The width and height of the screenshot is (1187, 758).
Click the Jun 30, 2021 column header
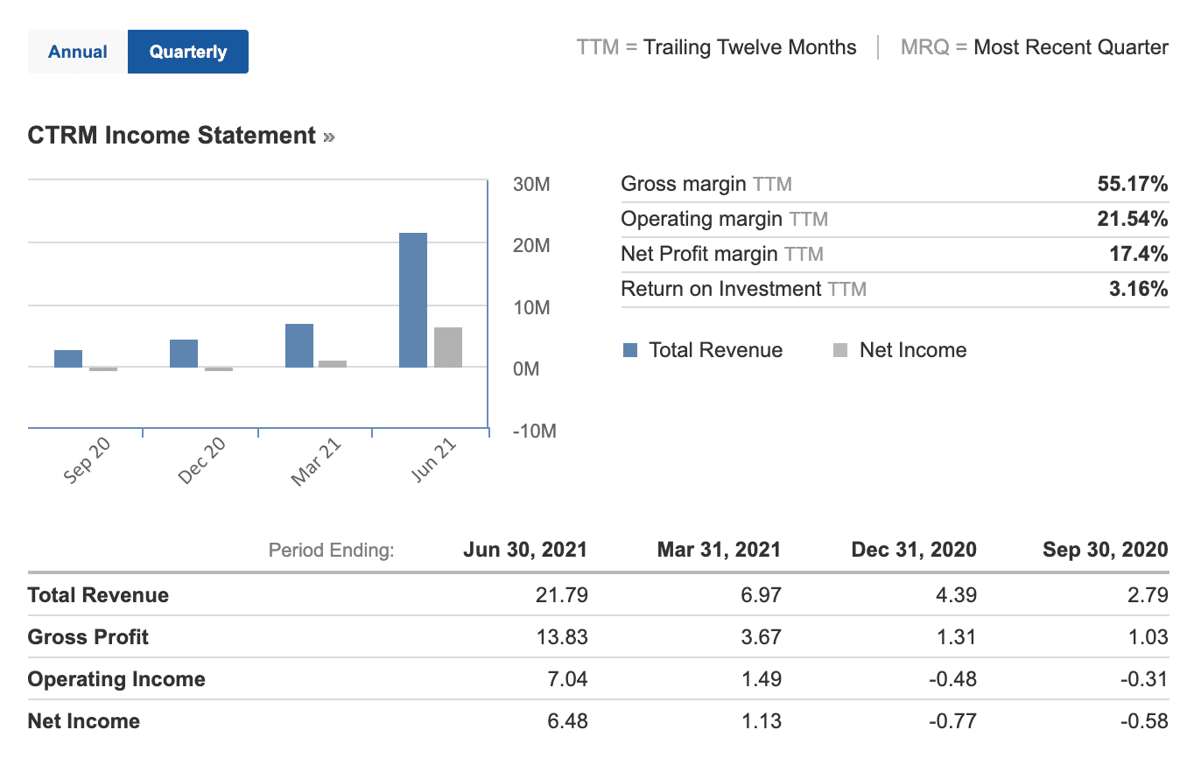coord(525,550)
